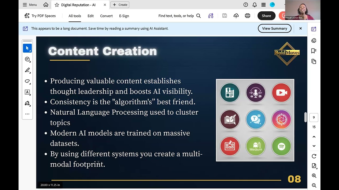Click the teal newsletter icon
339x190 pixels.
[x=230, y=93]
